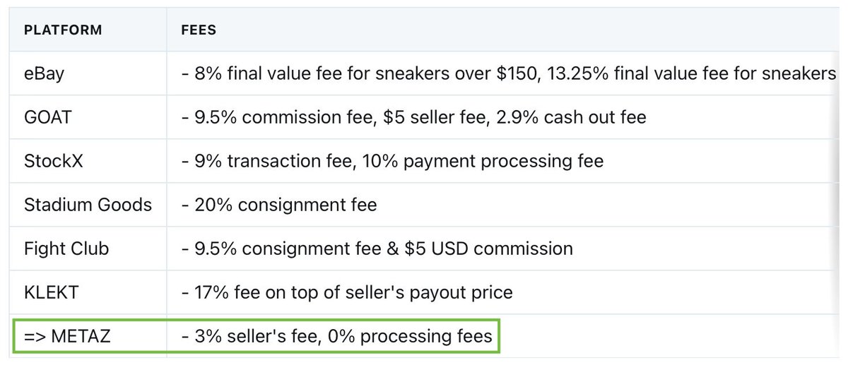Click the 10% payment processing fee text
This screenshot has height=370, width=848.
click(x=483, y=160)
